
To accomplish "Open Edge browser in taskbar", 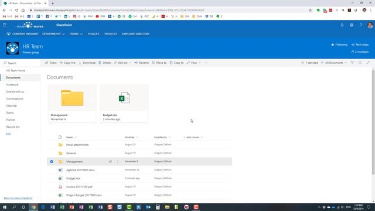I will click(x=43, y=207).
